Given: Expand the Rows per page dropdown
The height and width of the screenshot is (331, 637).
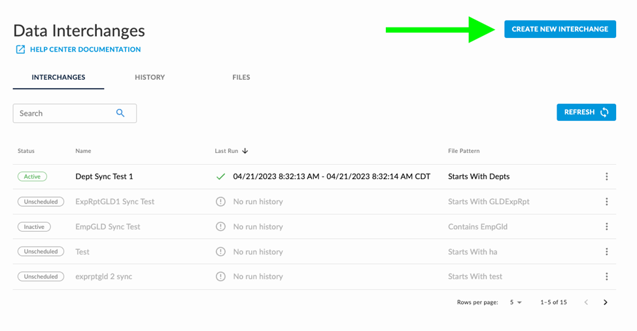Looking at the screenshot, I should click(516, 302).
